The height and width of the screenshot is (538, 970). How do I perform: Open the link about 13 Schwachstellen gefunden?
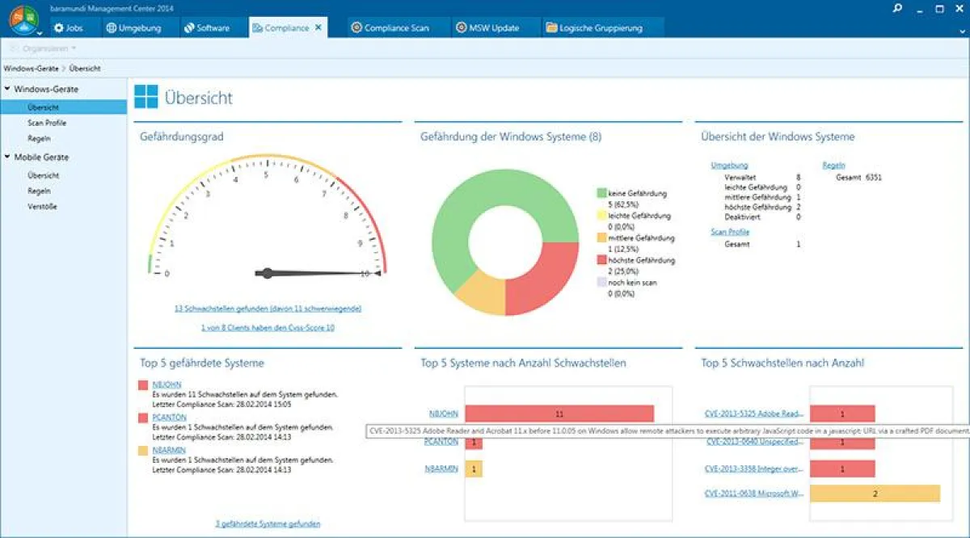[268, 309]
